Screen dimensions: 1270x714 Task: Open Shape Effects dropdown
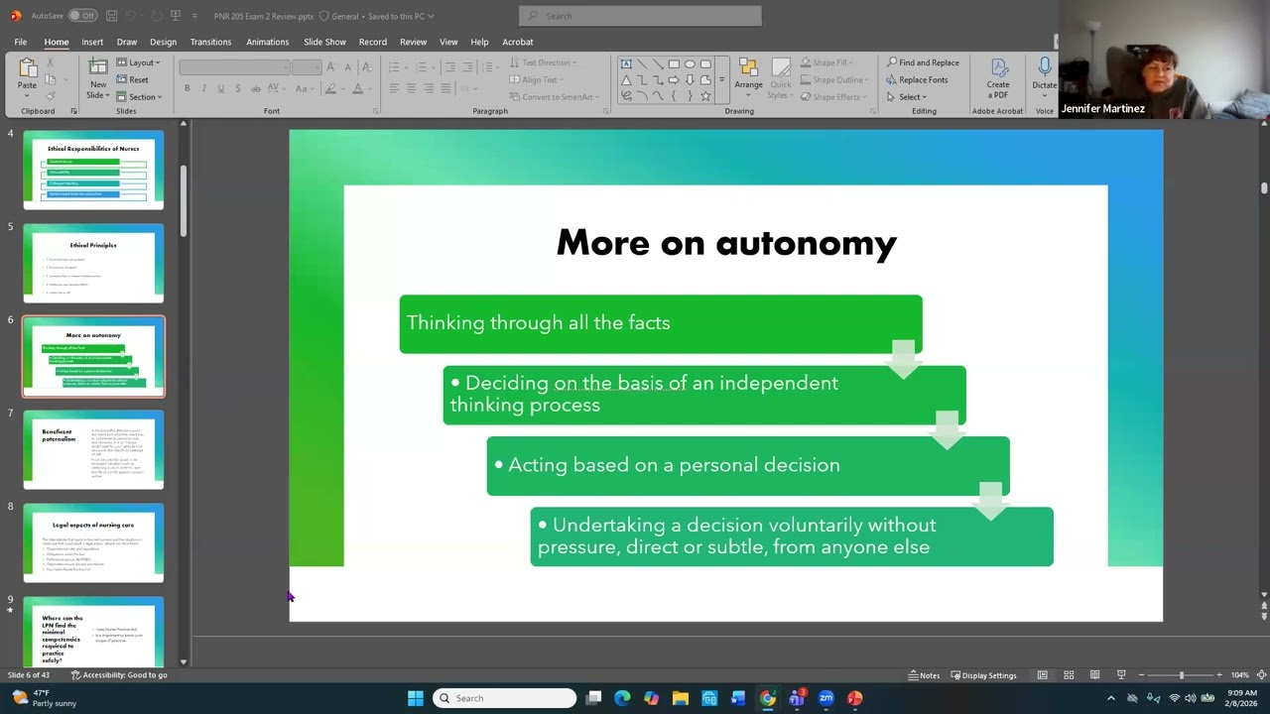pos(834,96)
